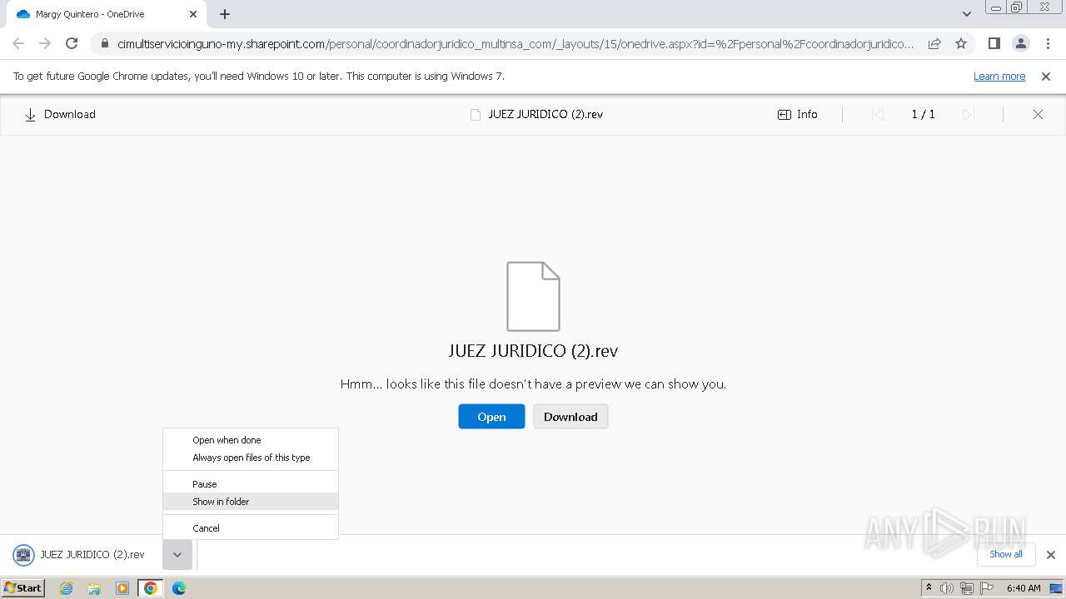This screenshot has height=599, width=1066.
Task: Launch Microsoft Edge from taskbar
Action: pyautogui.click(x=178, y=588)
